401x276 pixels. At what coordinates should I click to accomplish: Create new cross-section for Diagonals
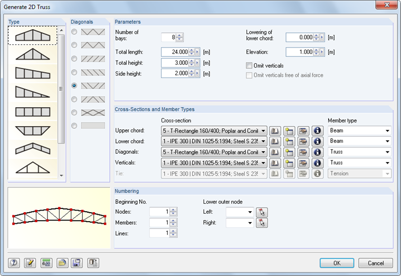(289, 152)
